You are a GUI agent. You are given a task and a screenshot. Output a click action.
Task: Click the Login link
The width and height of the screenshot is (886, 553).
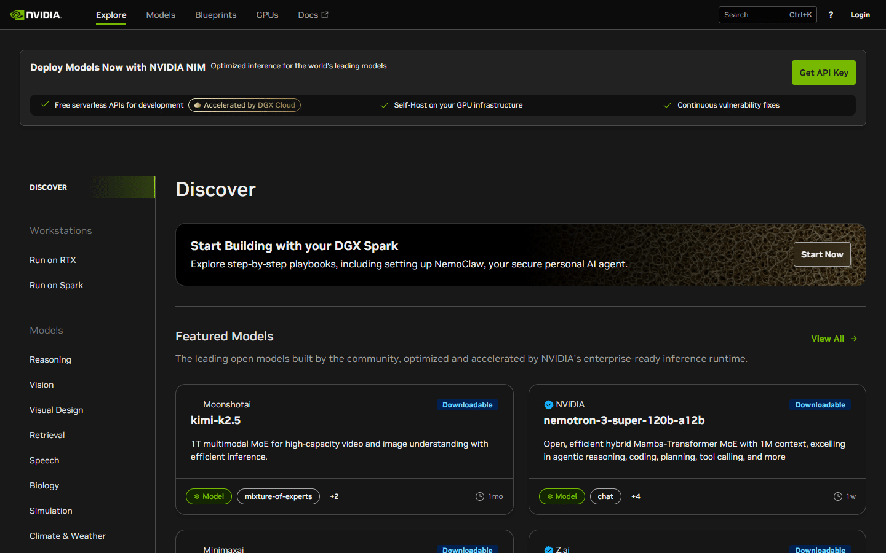[x=860, y=14]
